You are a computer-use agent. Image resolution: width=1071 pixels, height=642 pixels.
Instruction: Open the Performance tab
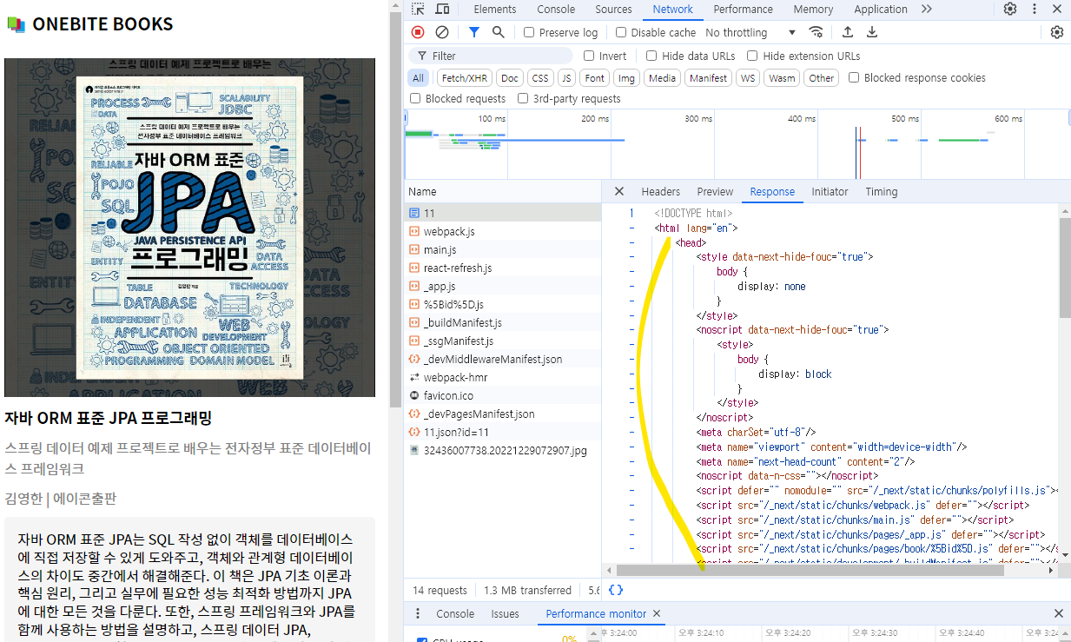point(744,10)
